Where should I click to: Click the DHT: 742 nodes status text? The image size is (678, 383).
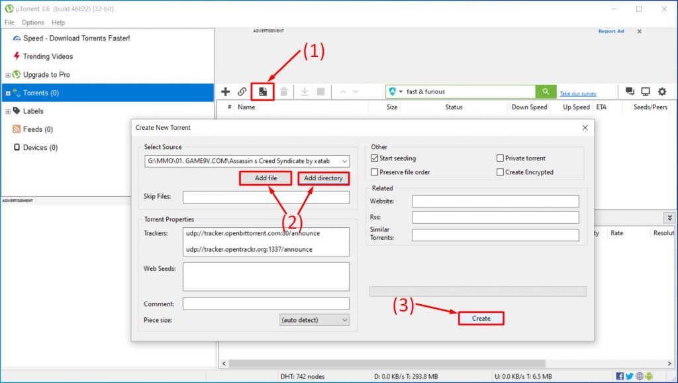(x=302, y=376)
